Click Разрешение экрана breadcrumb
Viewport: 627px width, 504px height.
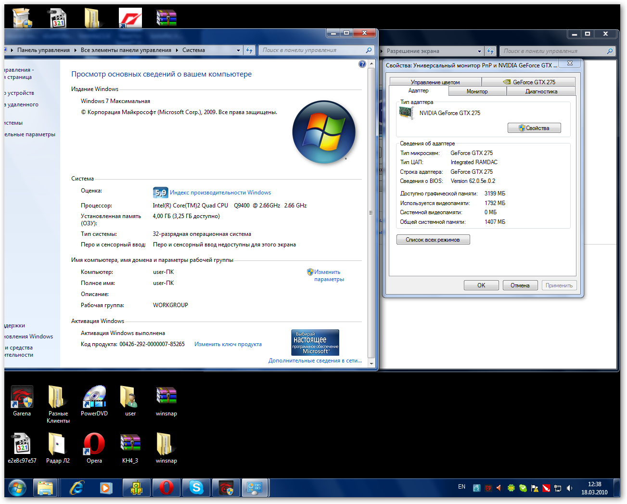point(413,51)
